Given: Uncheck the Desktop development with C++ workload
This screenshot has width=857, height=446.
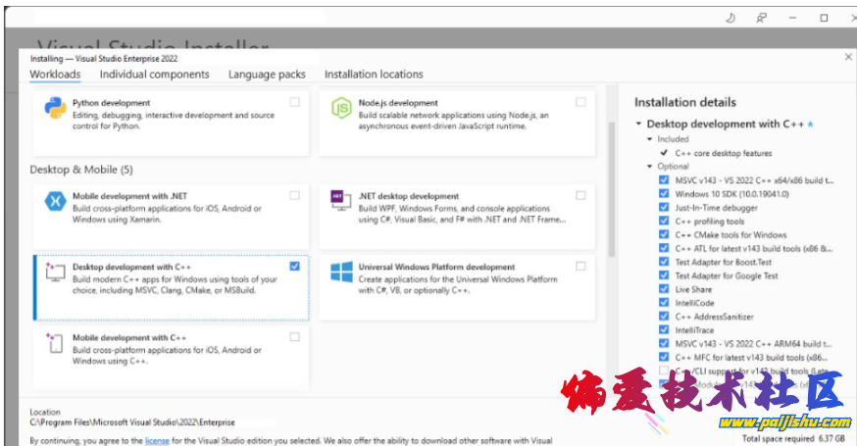Looking at the screenshot, I should click(x=295, y=266).
